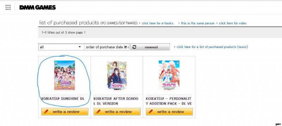
Task: Click write a review for Sunshine
Action: coord(65,112)
